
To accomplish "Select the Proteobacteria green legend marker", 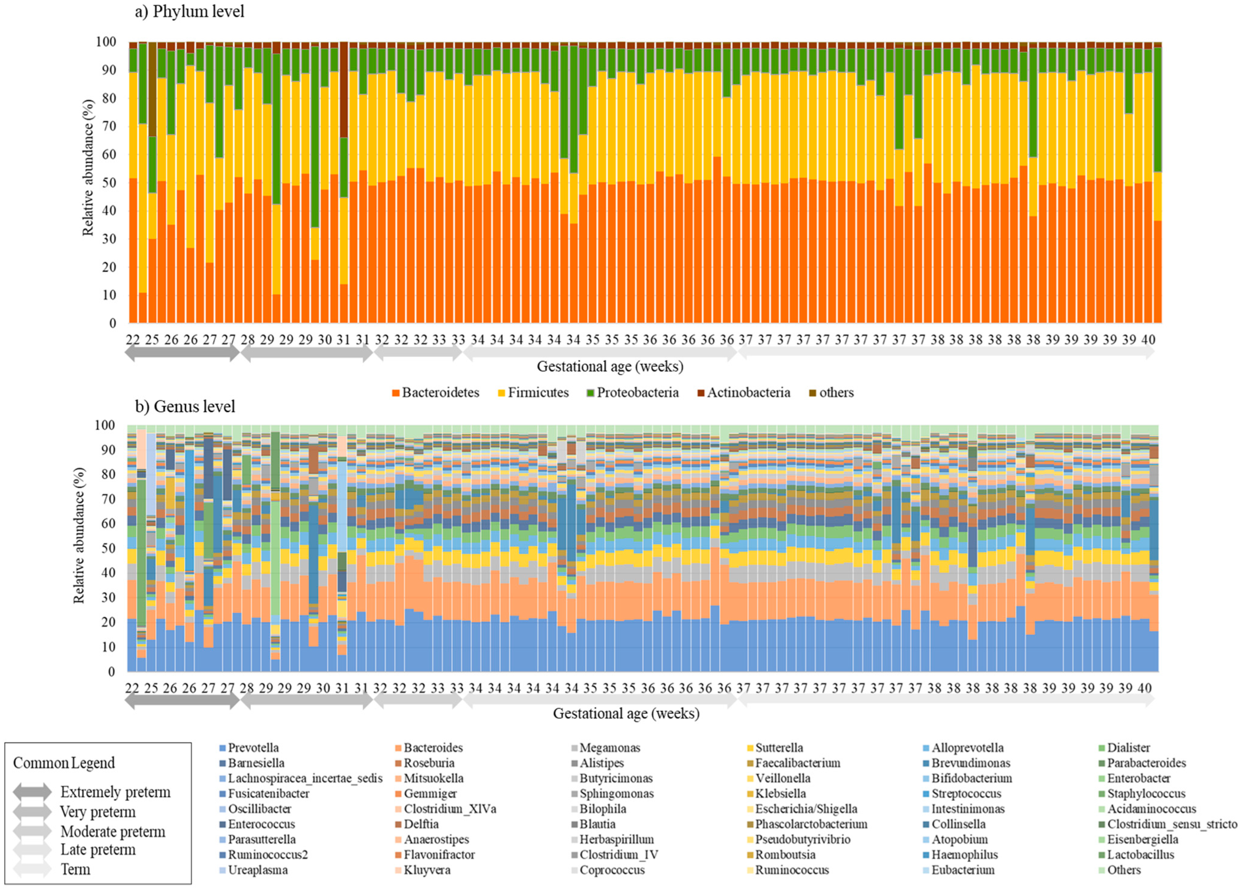I will pyautogui.click(x=591, y=393).
